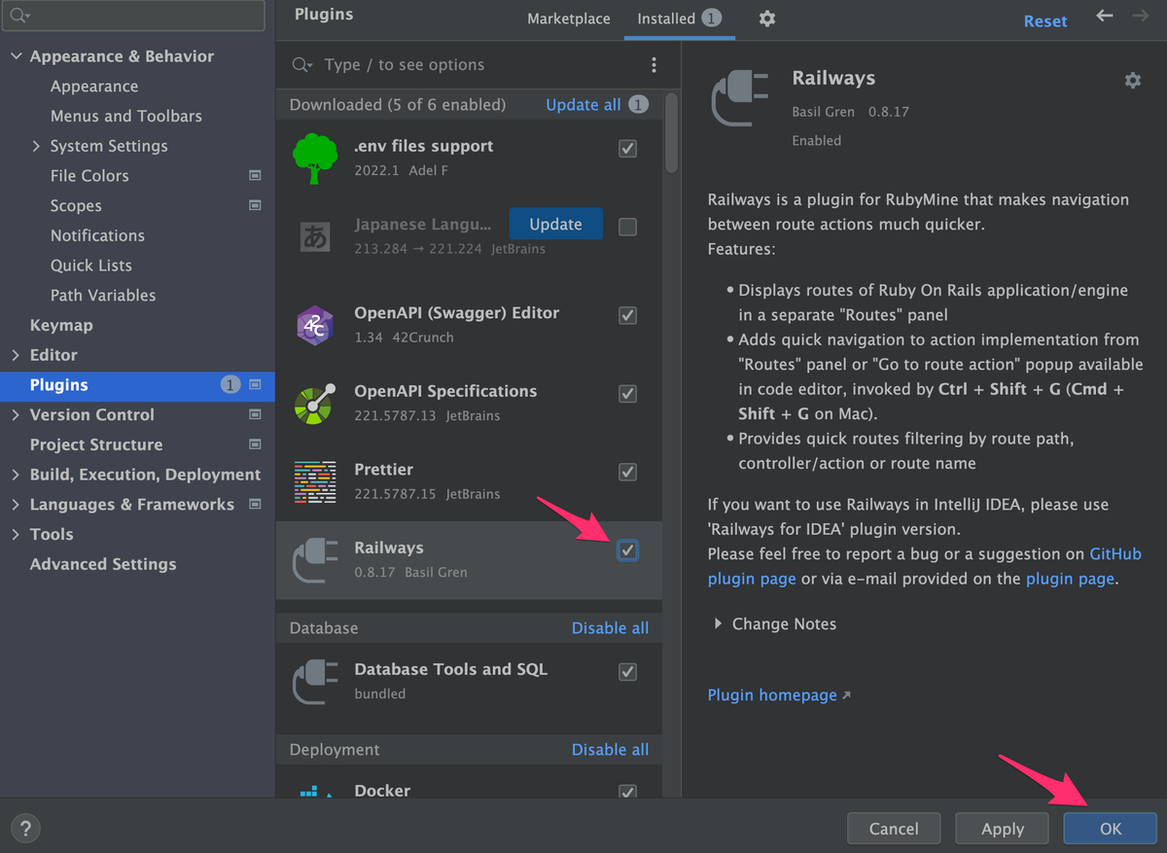Click project-level icon beside Project Structure

pos(255,444)
